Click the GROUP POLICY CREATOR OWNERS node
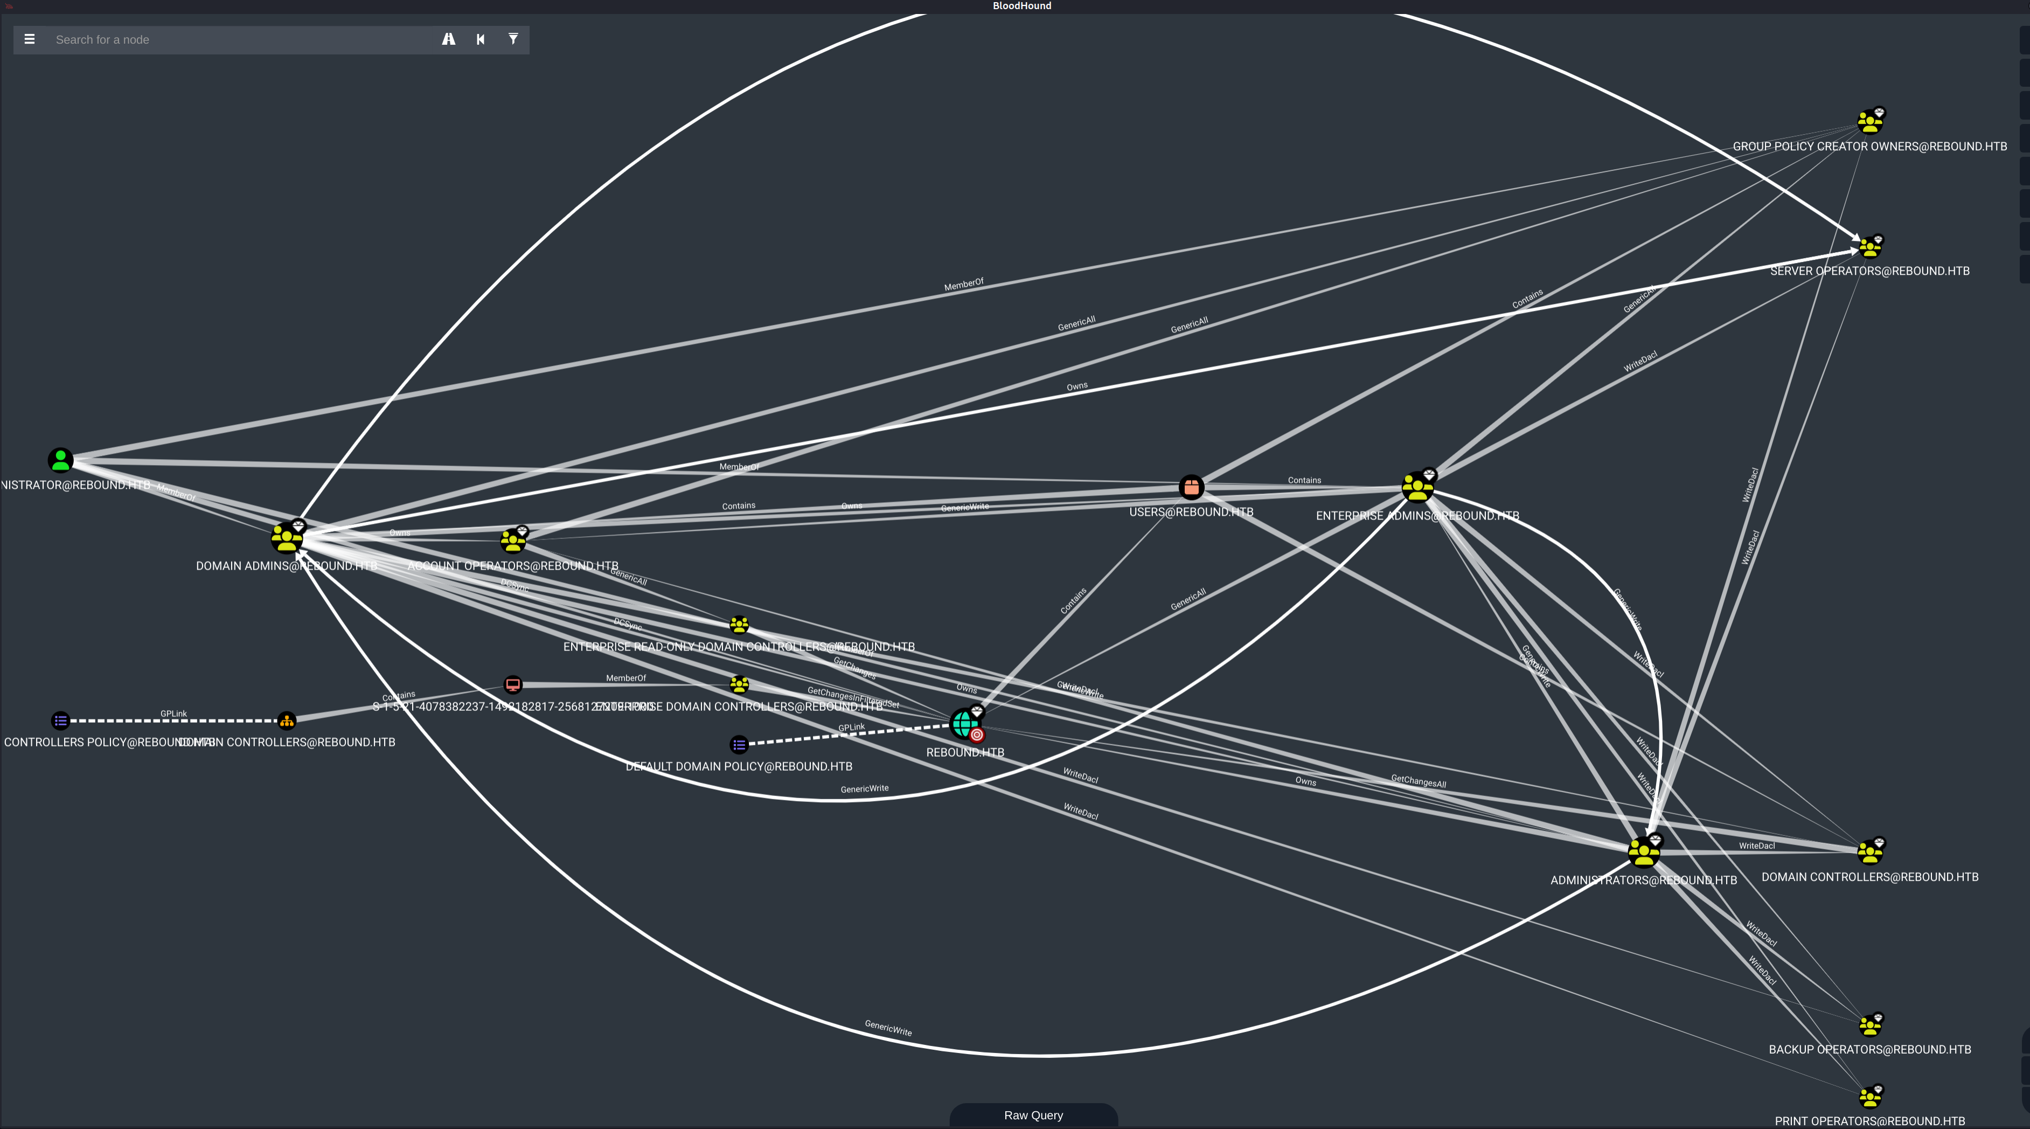This screenshot has height=1129, width=2030. [1869, 122]
